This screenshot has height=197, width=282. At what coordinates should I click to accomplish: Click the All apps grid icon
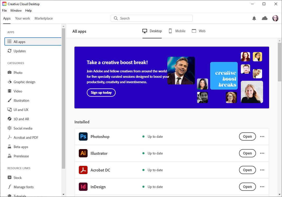[9, 41]
